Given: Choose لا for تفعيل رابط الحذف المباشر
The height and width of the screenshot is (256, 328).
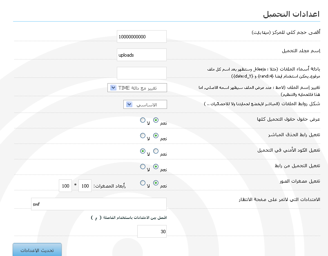Looking at the screenshot, I should [142, 136].
